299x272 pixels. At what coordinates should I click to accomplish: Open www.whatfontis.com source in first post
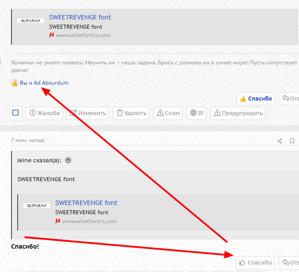point(83,35)
